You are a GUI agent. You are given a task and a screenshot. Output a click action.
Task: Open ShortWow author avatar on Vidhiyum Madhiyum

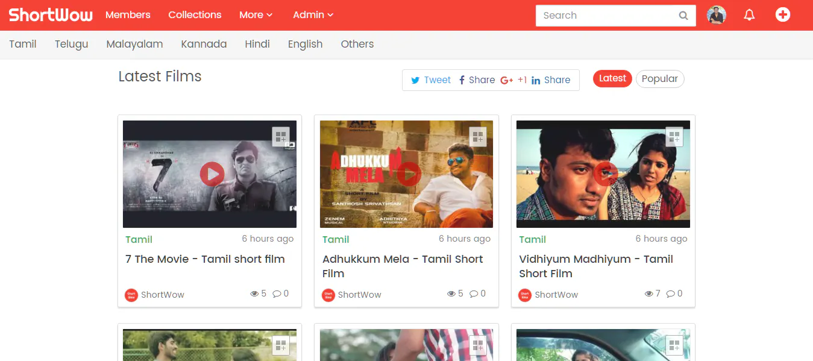525,295
